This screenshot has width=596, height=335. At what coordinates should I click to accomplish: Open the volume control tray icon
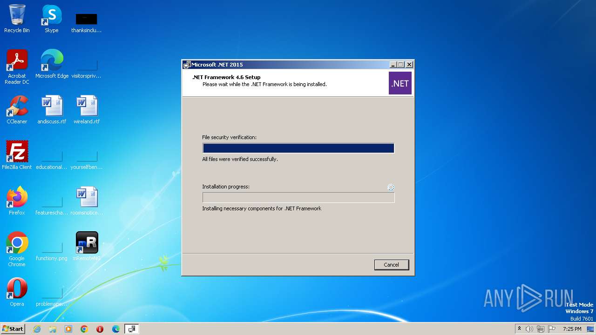(529, 329)
